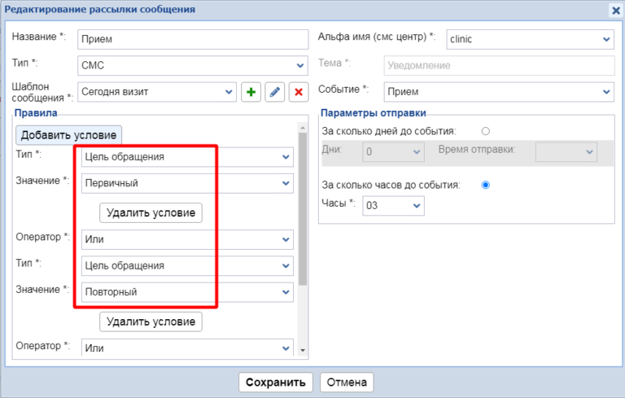
Task: Click the Название text field
Action: [192, 39]
